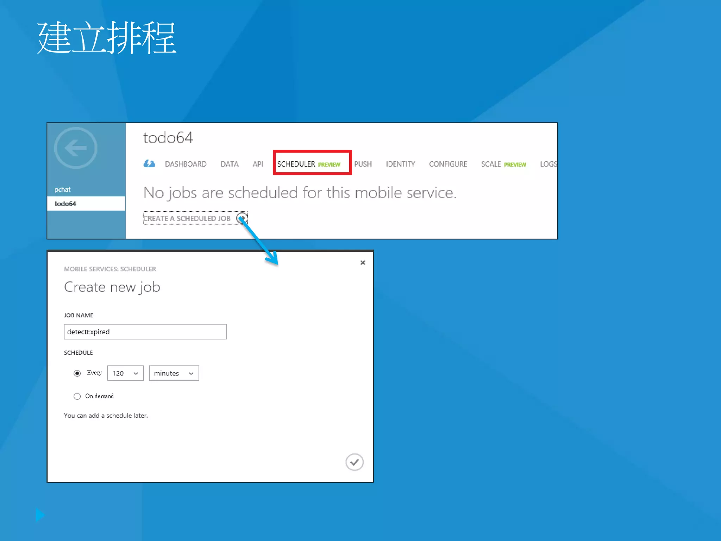
Task: Open the Configure tab
Action: (x=448, y=164)
